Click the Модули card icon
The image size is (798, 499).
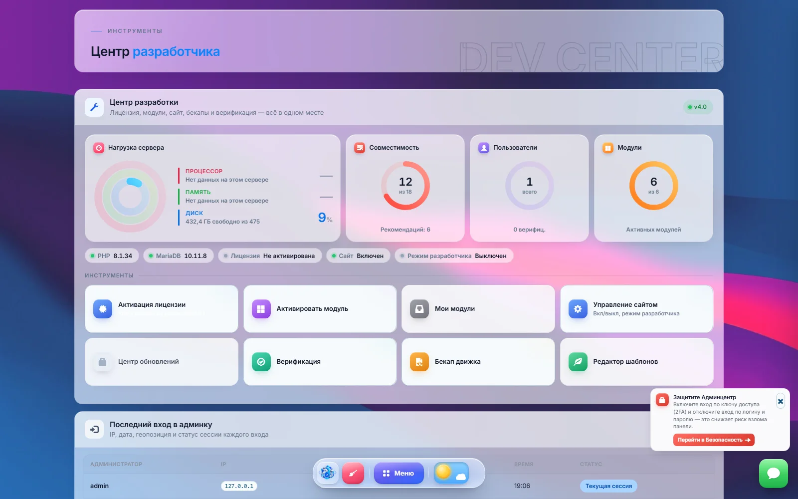pos(608,148)
